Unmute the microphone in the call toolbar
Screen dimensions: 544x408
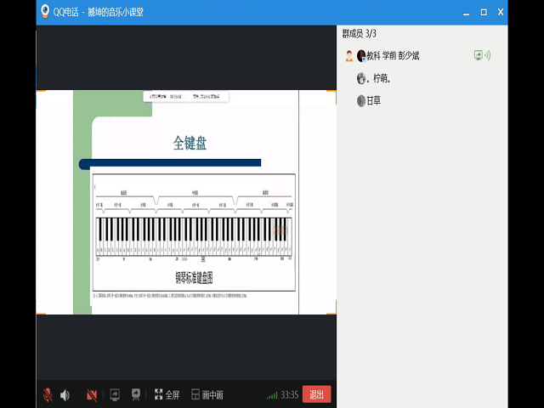48,394
